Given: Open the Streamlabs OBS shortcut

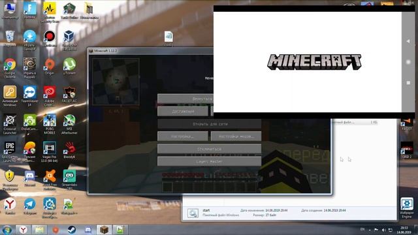Looking at the screenshot, I should click(69, 180).
